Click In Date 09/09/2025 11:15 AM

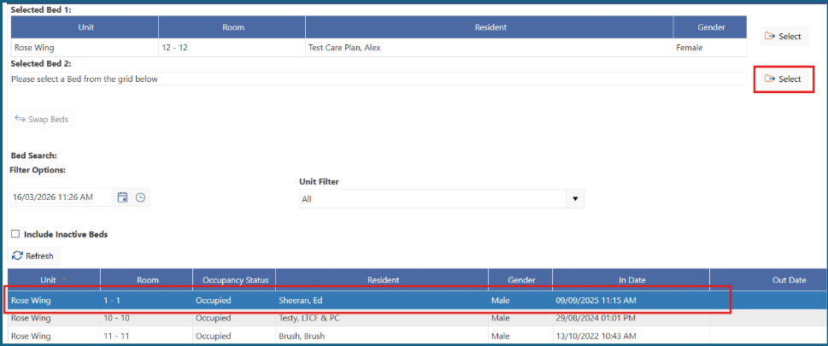pyautogui.click(x=631, y=301)
